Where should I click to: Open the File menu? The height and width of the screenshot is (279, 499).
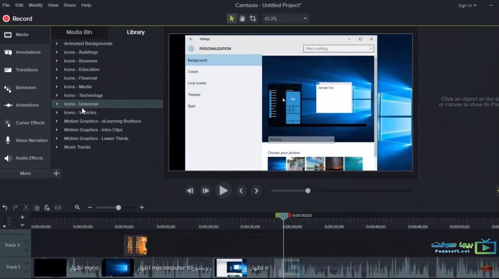pos(6,5)
